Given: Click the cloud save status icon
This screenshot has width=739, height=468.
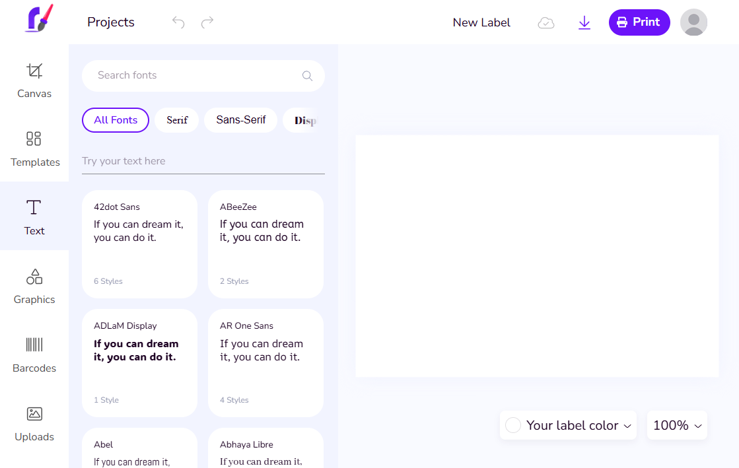Looking at the screenshot, I should pyautogui.click(x=546, y=23).
